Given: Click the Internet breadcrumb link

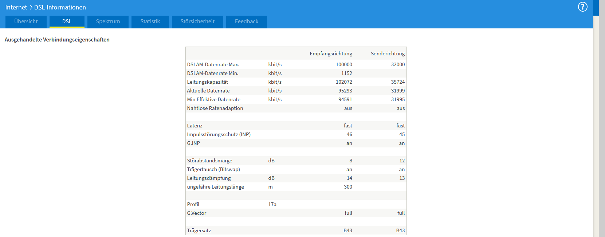Looking at the screenshot, I should (x=16, y=7).
